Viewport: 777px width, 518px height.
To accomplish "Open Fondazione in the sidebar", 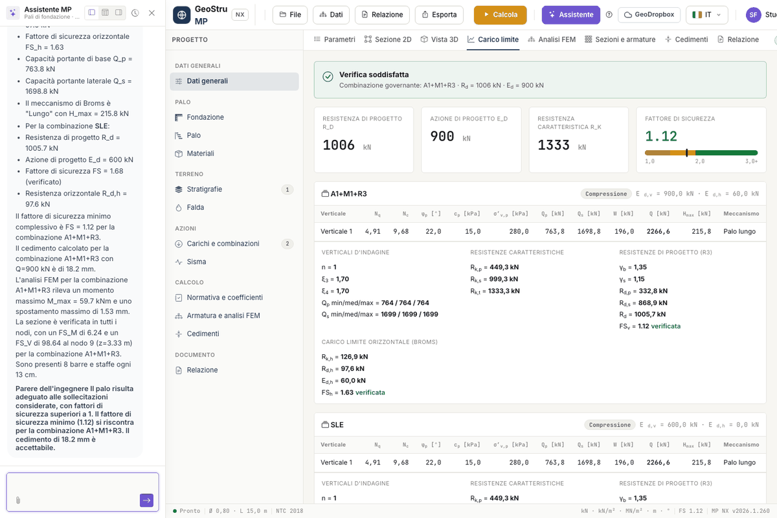I will (234, 117).
